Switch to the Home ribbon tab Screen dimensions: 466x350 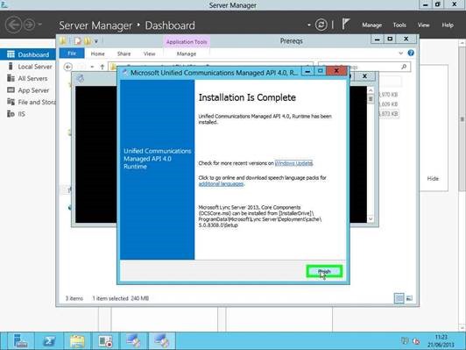(98, 54)
